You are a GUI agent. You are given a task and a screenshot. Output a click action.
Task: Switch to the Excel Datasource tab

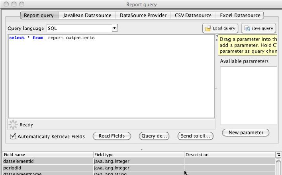coord(240,16)
